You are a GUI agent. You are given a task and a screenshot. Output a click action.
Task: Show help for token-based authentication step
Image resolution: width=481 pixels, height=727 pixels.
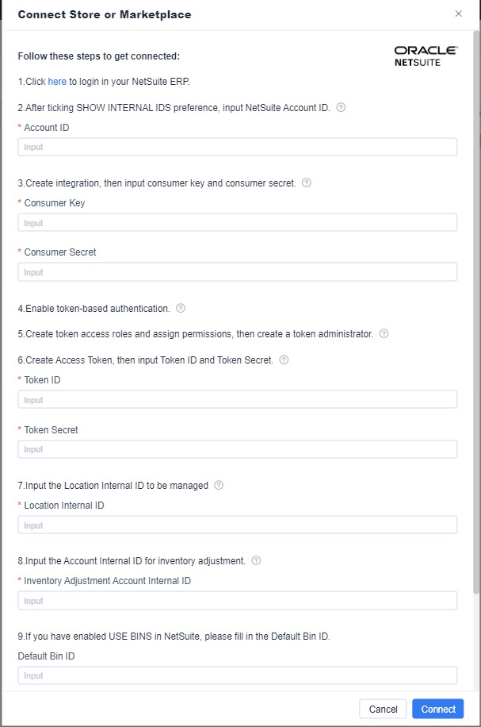(x=181, y=308)
